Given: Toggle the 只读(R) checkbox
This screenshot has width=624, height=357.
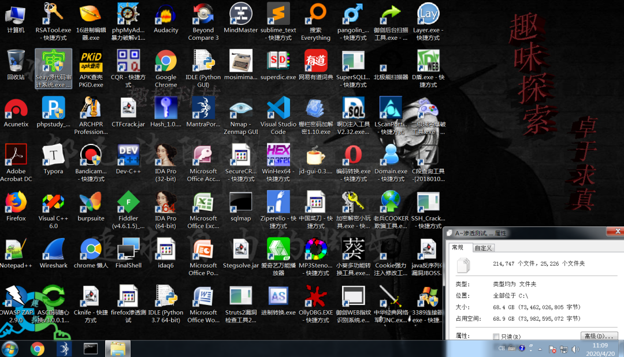Looking at the screenshot, I should 496,337.
